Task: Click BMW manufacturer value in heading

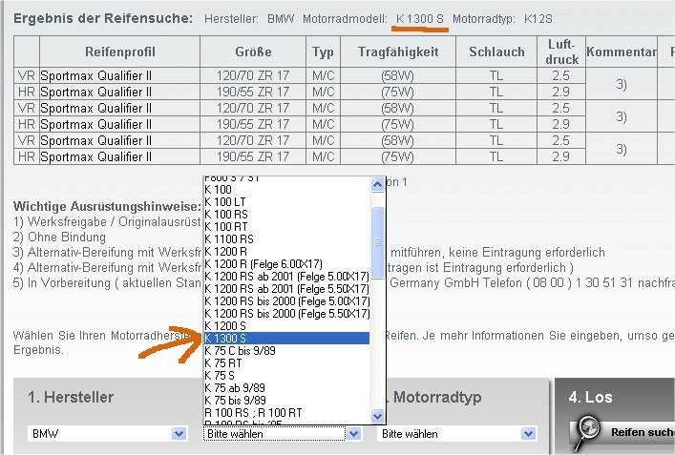Action: click(x=281, y=19)
